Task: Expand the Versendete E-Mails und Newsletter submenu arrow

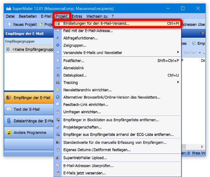Action: pyautogui.click(x=178, y=52)
